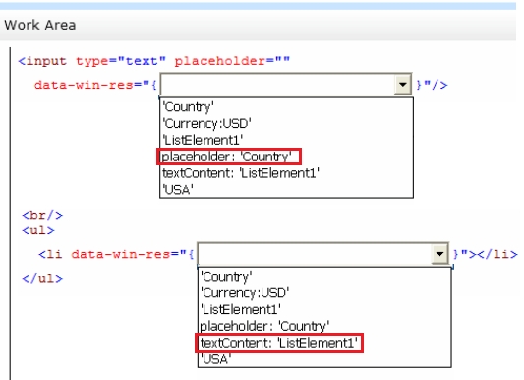The width and height of the screenshot is (524, 380).
Task: Open the first data-win-res dropdown arrow
Action: tap(403, 85)
